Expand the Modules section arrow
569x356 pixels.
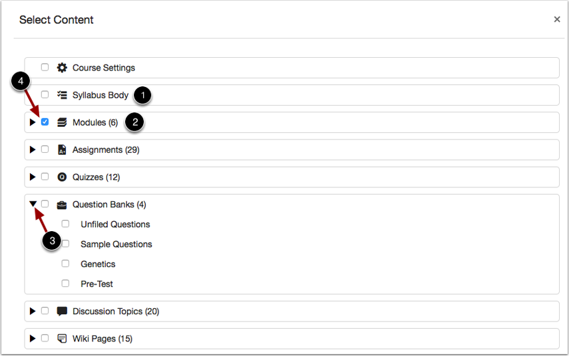[33, 122]
